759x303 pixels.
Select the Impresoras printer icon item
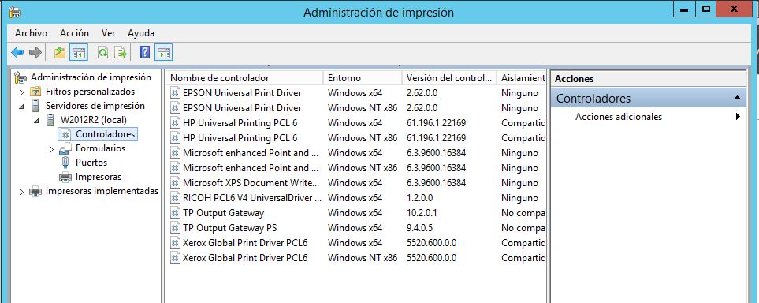[x=65, y=177]
